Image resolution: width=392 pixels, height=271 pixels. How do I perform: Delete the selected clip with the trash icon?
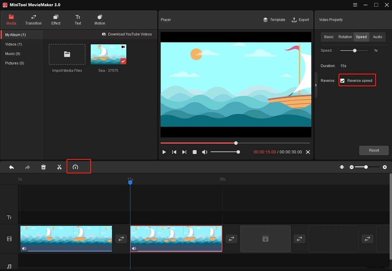pyautogui.click(x=43, y=167)
